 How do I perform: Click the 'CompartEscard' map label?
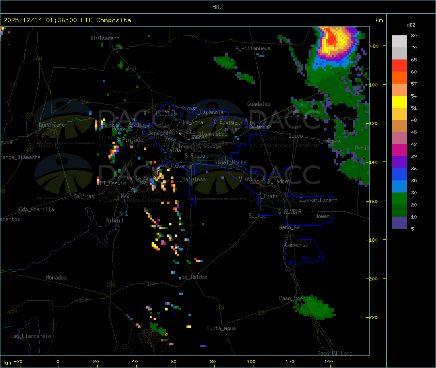[x=318, y=200]
